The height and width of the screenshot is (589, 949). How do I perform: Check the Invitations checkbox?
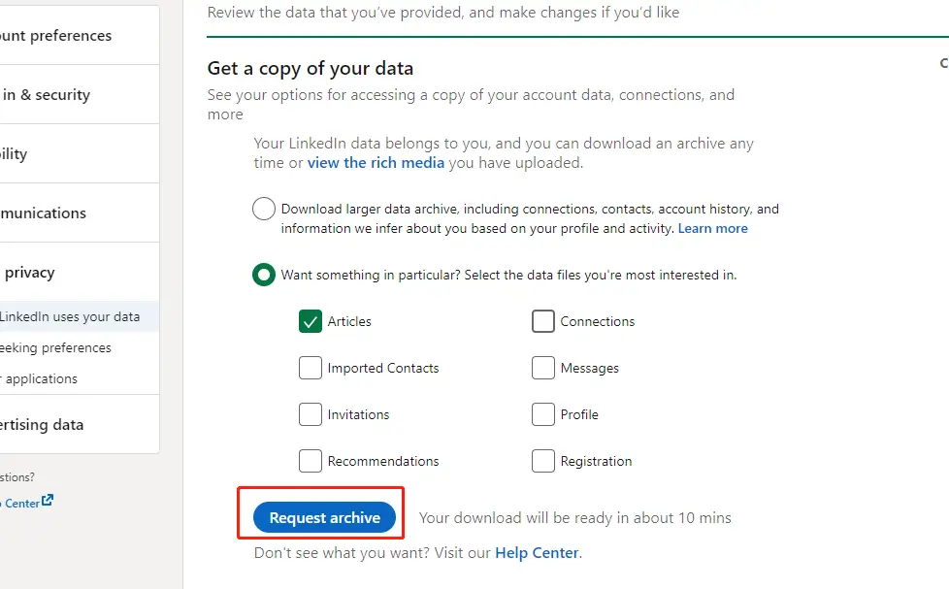[311, 414]
